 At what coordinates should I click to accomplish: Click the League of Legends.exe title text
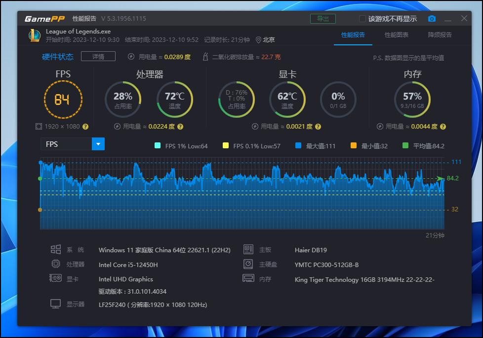pos(78,32)
